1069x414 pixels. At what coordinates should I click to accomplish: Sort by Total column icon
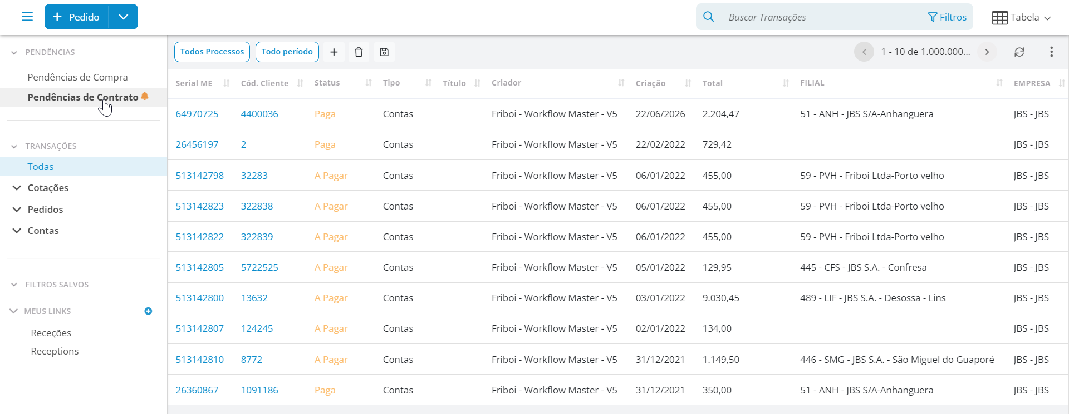[x=786, y=83]
